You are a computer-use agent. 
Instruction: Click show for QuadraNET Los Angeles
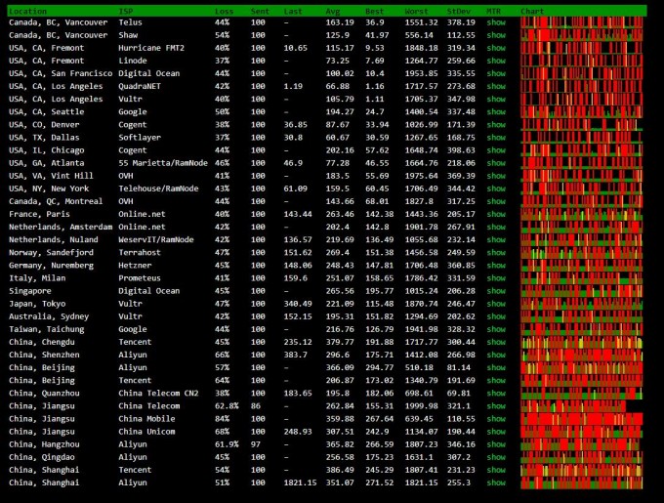(496, 86)
